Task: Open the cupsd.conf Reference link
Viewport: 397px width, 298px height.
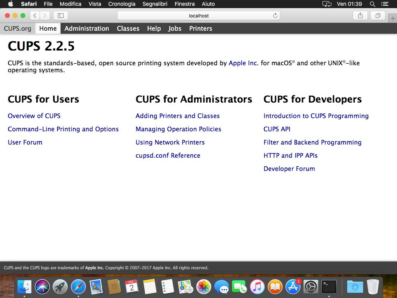Action: pyautogui.click(x=168, y=155)
